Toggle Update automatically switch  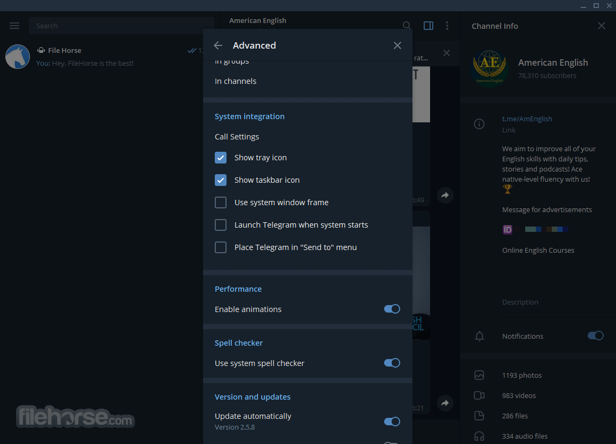pos(392,422)
